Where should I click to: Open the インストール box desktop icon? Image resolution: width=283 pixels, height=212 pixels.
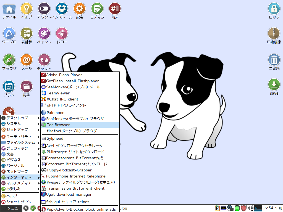[62, 9]
